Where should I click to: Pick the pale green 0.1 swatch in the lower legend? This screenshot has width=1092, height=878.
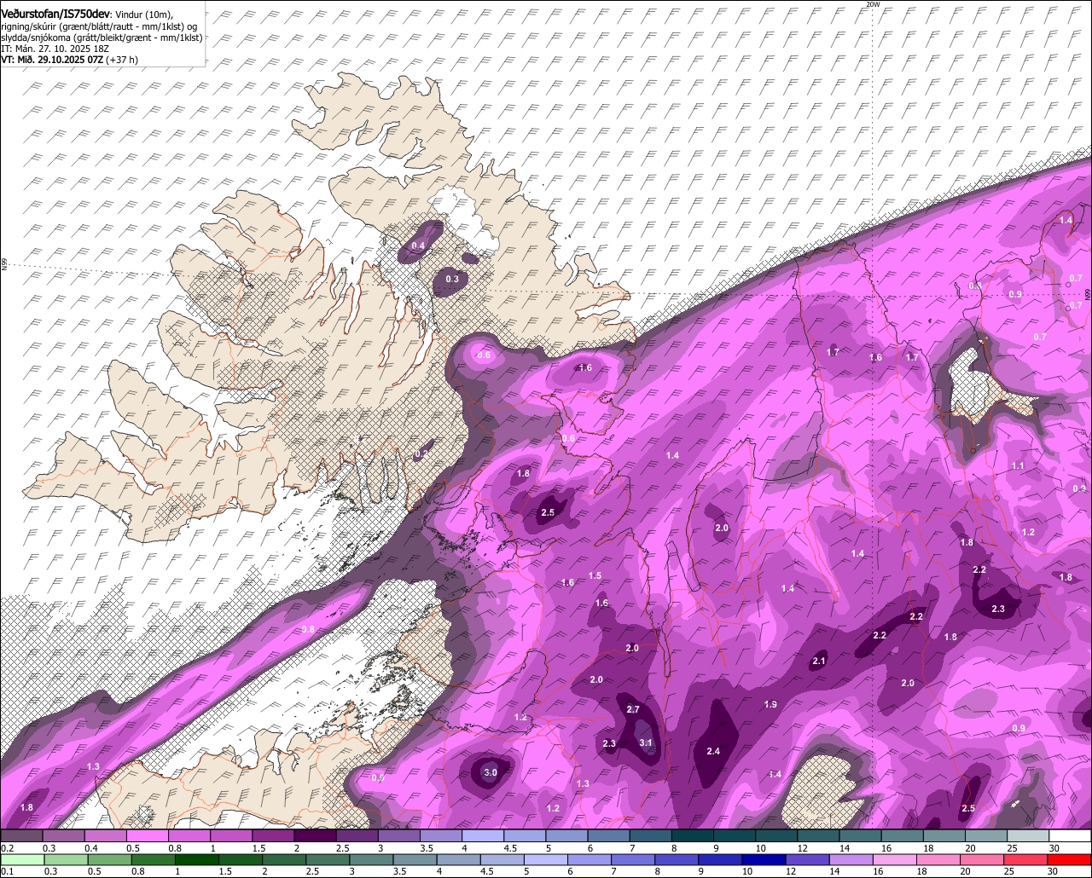click(21, 859)
